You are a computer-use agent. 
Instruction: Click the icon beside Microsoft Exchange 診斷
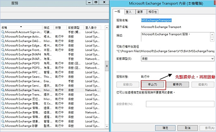[x=3, y=126]
